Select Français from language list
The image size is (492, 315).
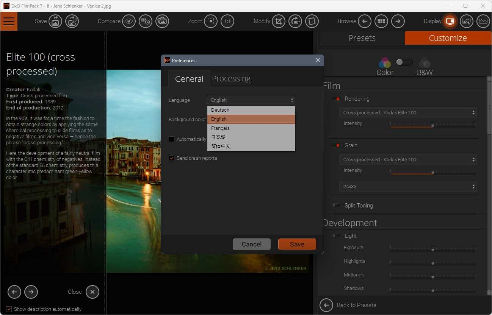pos(251,128)
